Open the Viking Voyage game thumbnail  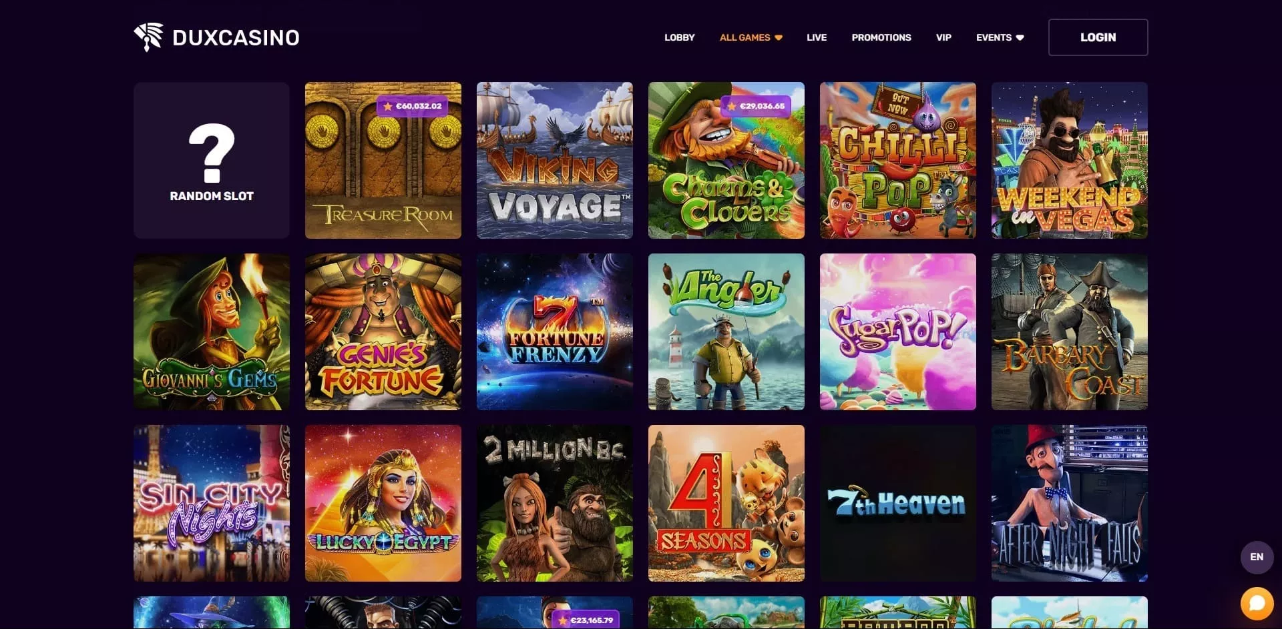(x=554, y=160)
